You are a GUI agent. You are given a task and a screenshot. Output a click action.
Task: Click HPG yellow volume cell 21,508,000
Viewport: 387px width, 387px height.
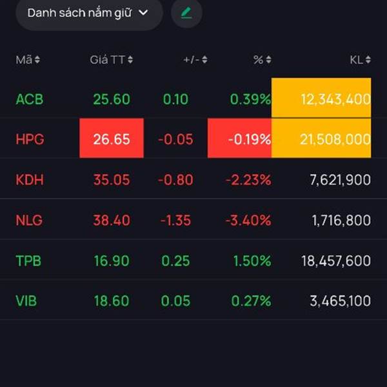pos(321,139)
